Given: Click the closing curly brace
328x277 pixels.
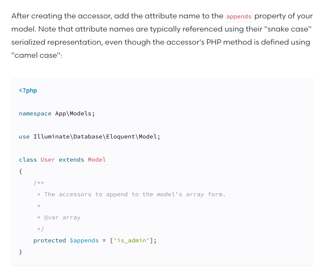Looking at the screenshot, I should pos(21,252).
